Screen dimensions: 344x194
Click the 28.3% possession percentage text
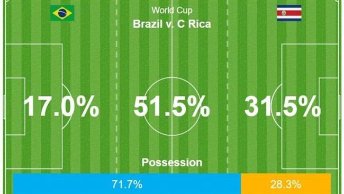click(x=286, y=184)
